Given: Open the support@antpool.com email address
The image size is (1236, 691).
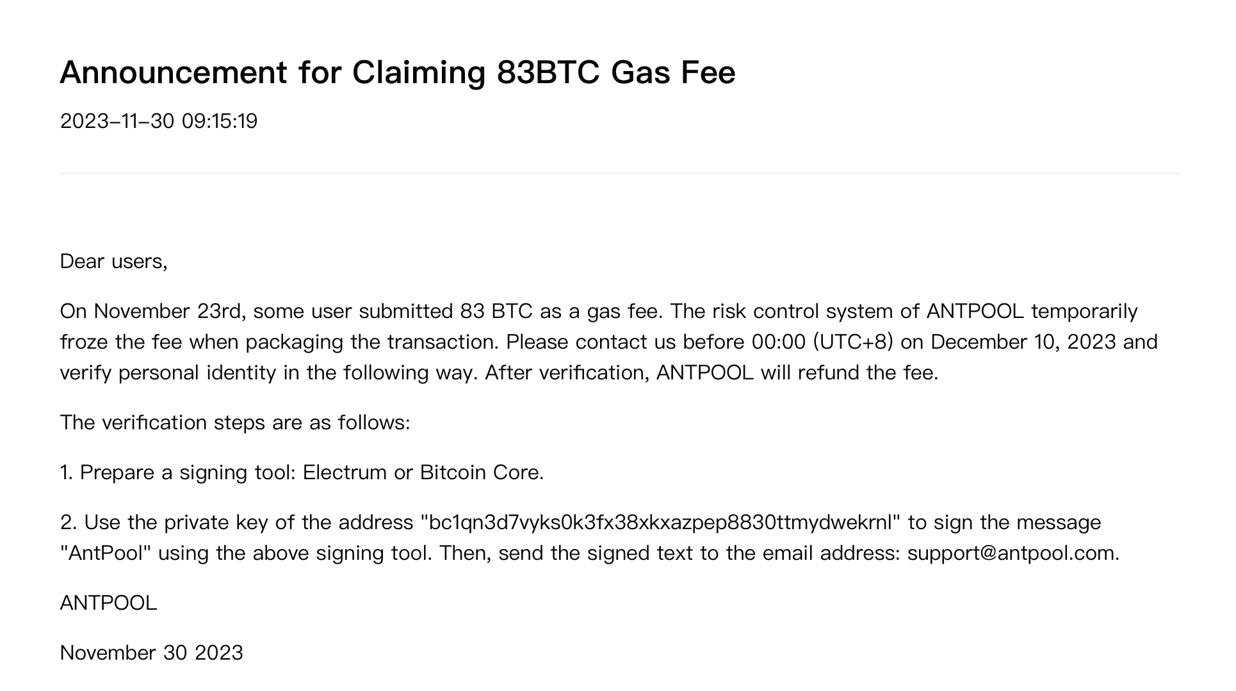Looking at the screenshot, I should click(x=1012, y=553).
